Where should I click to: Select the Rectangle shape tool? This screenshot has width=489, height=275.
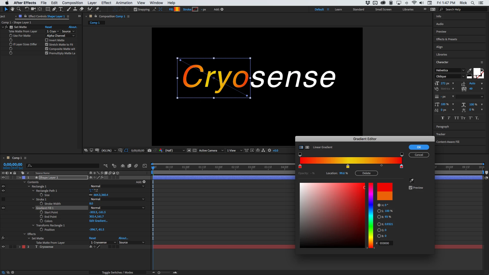coord(48,9)
